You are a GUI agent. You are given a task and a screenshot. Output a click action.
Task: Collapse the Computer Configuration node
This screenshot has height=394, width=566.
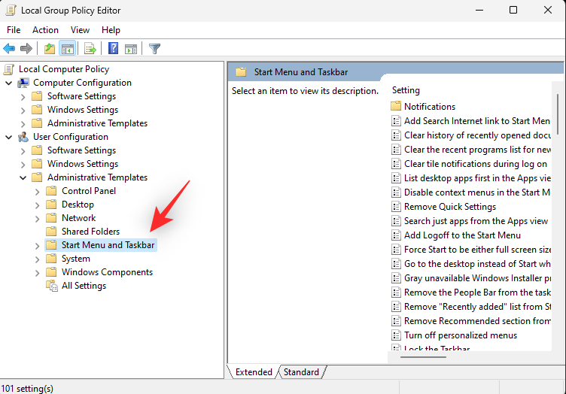(9, 83)
